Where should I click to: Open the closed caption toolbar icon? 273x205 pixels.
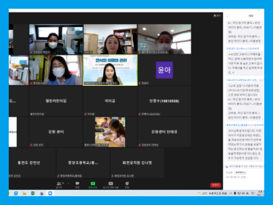click(x=111, y=185)
